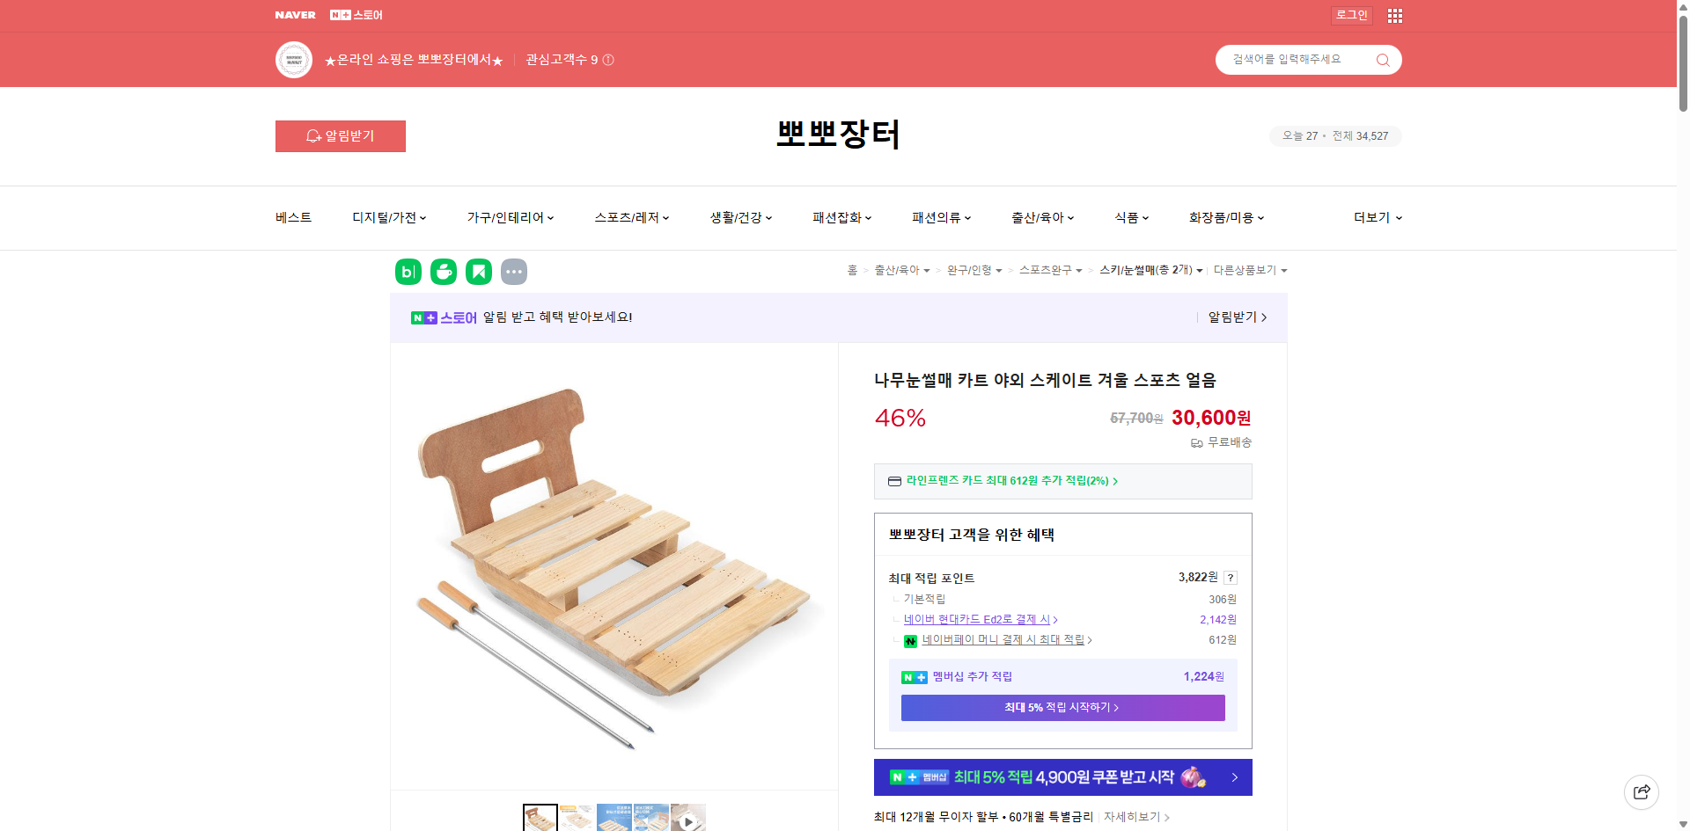Share product to Naver Cafe
Image resolution: width=1690 pixels, height=831 pixels.
pos(443,272)
